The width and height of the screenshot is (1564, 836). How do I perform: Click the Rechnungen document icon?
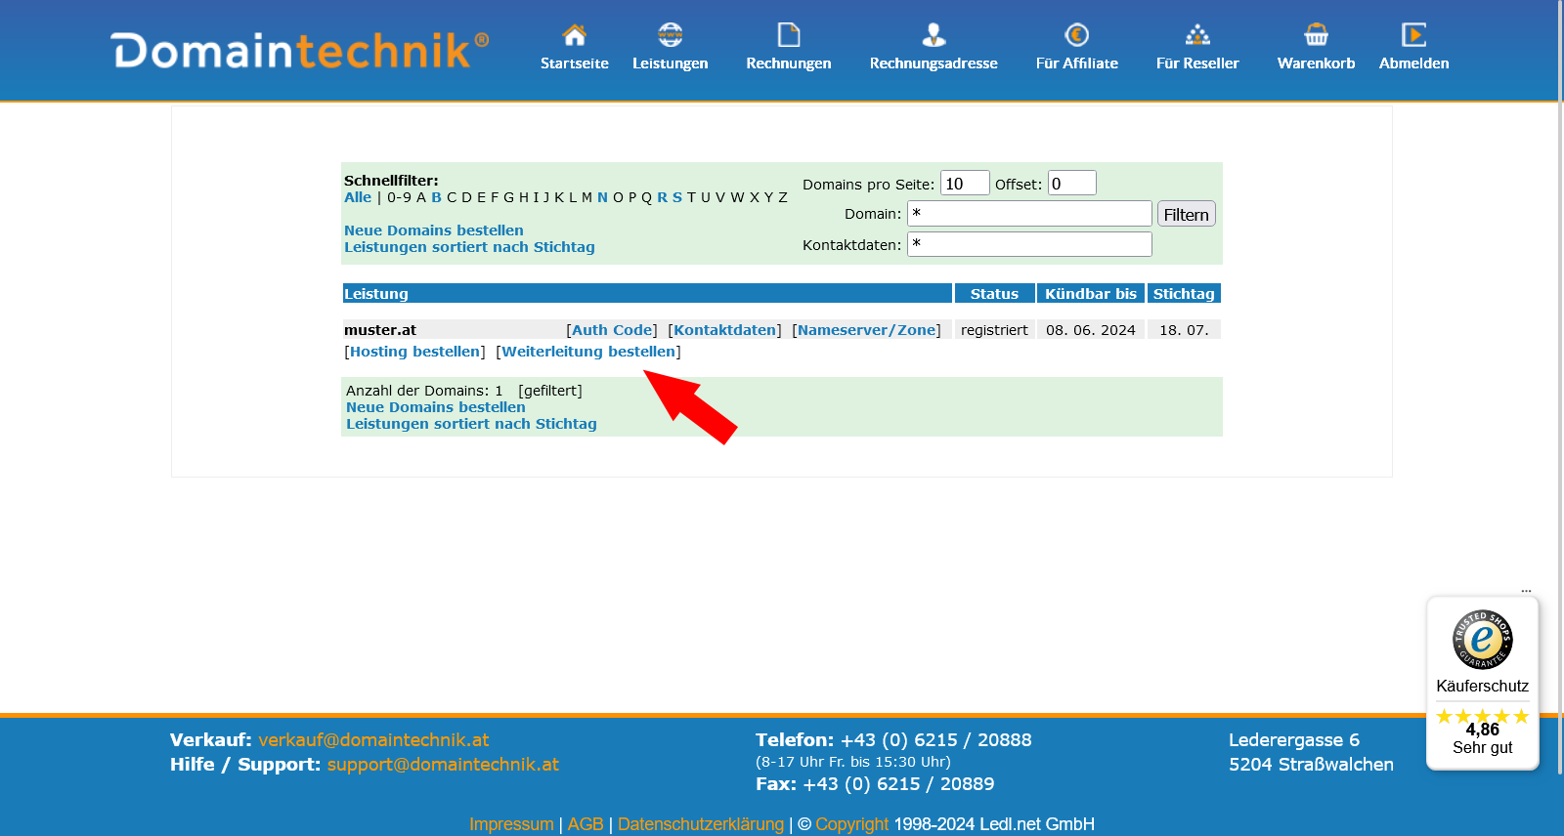[788, 35]
